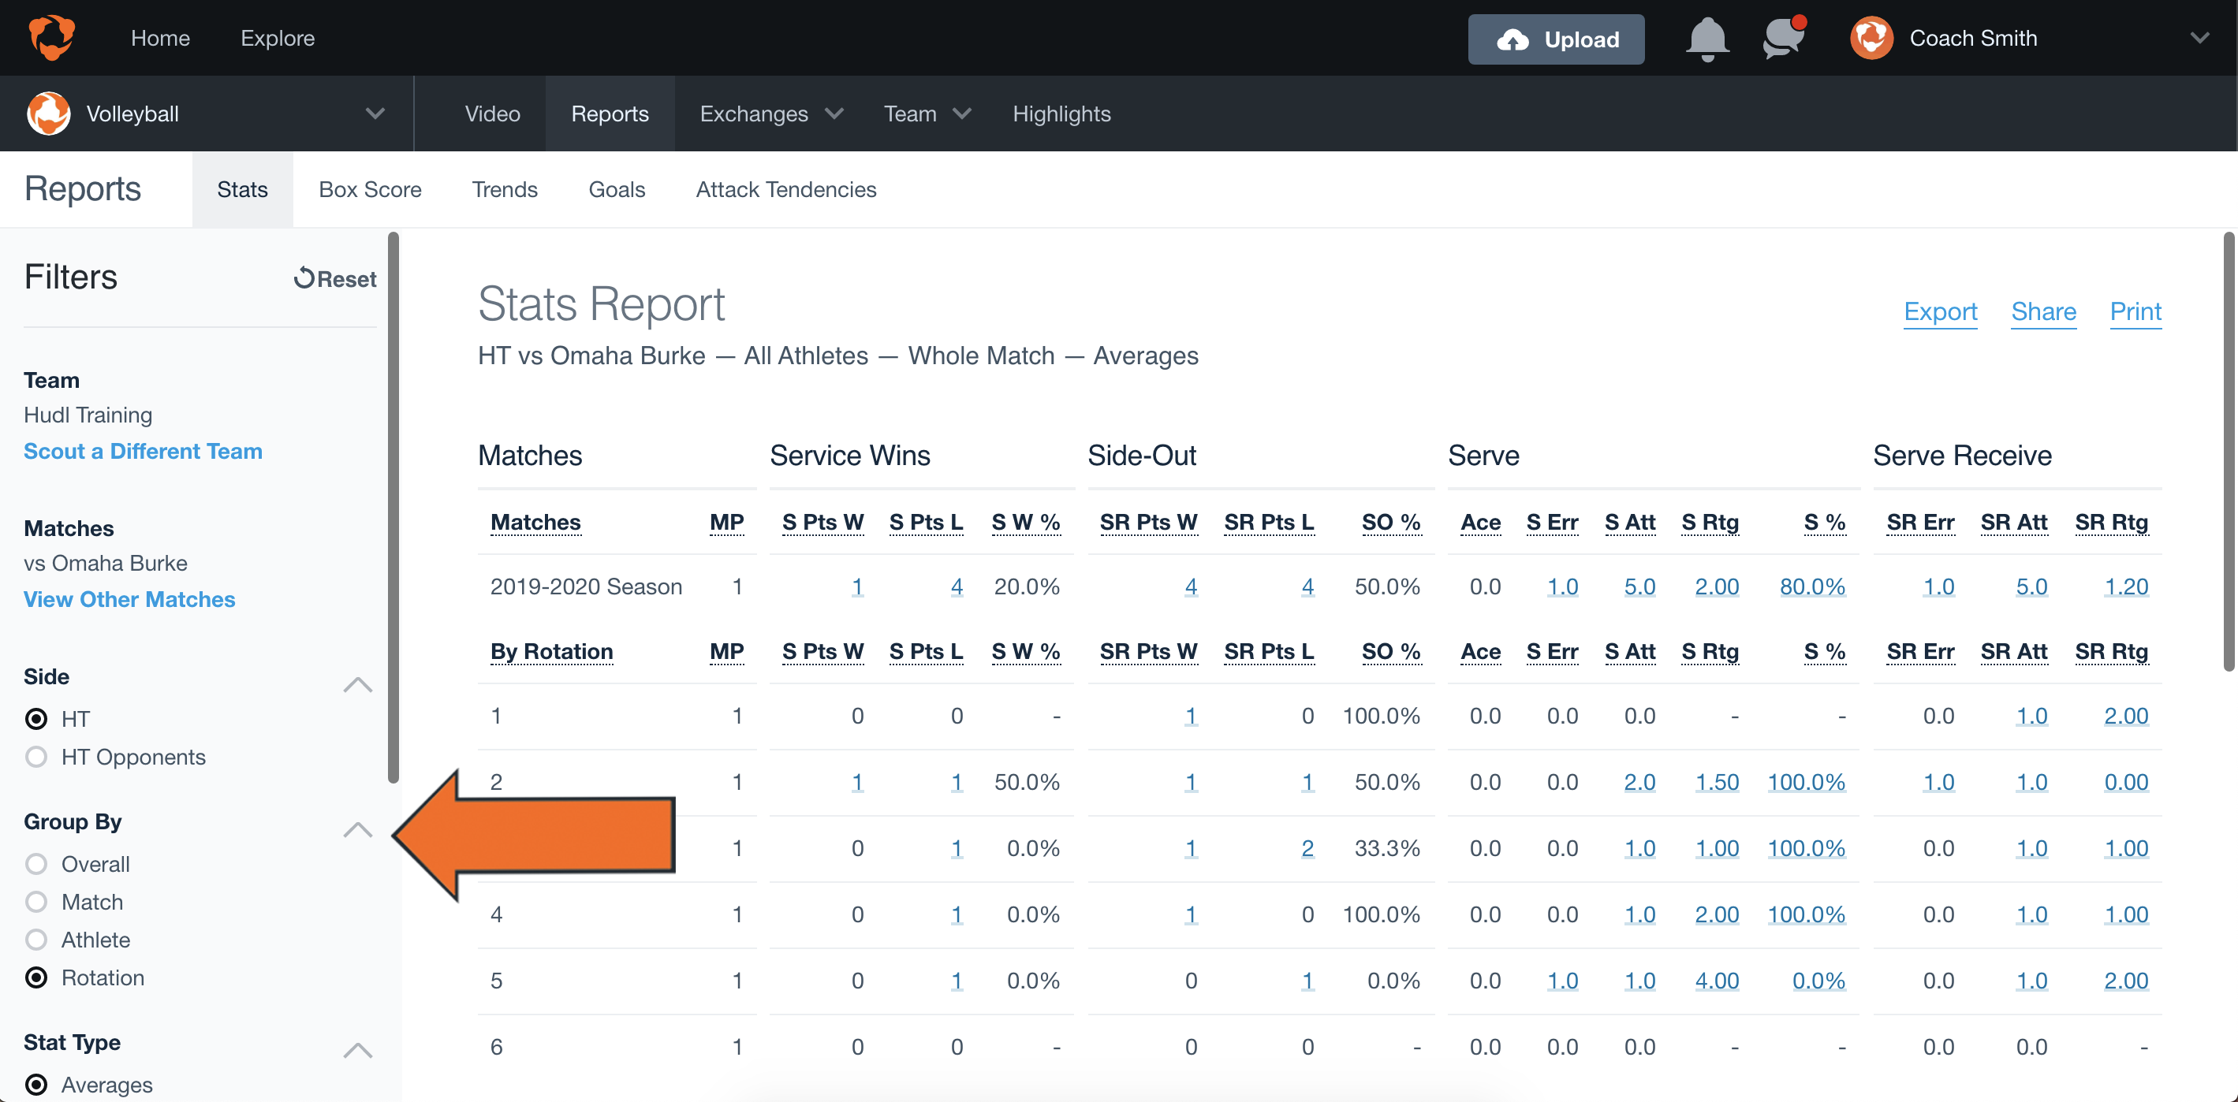Viewport: 2238px width, 1102px height.
Task: Collapse the Group By section
Action: point(357,830)
